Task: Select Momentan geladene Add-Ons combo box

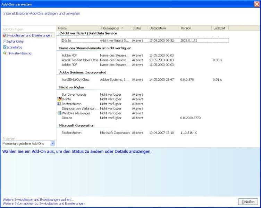Action: (x=28, y=144)
